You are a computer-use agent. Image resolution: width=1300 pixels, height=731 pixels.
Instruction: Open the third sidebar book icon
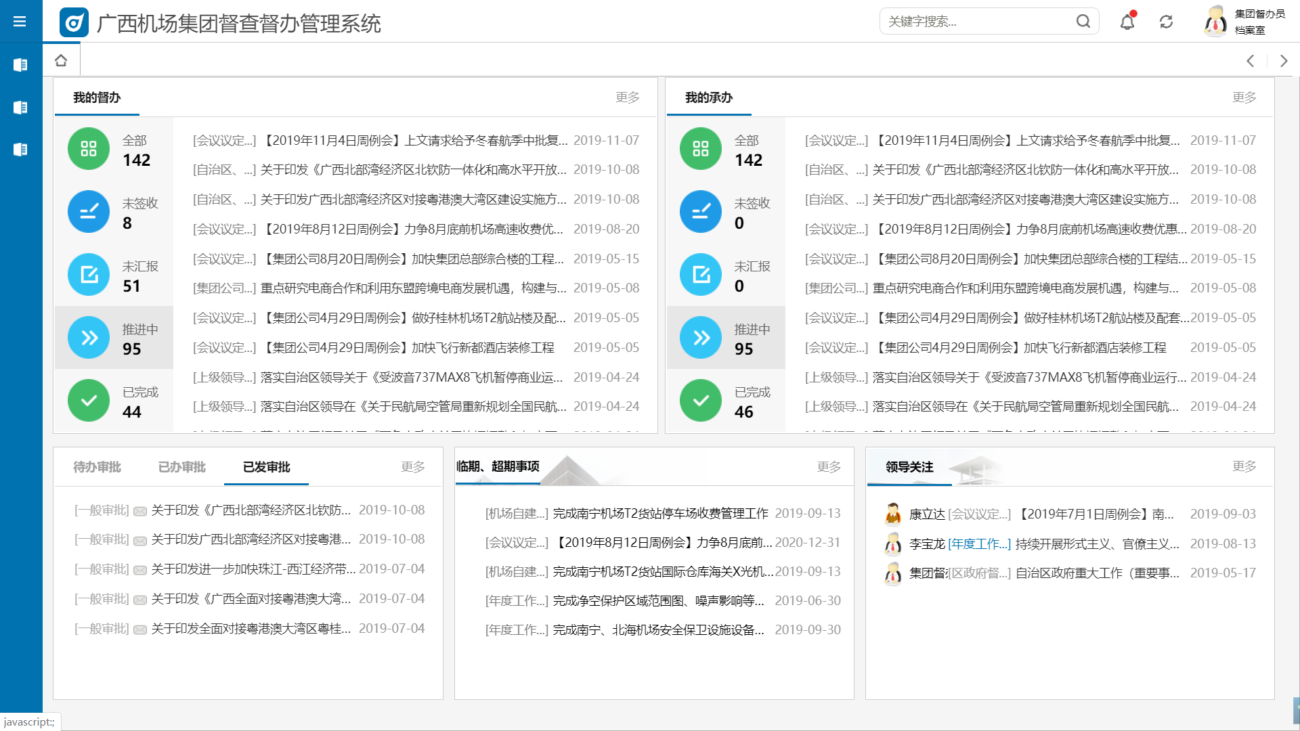20,150
